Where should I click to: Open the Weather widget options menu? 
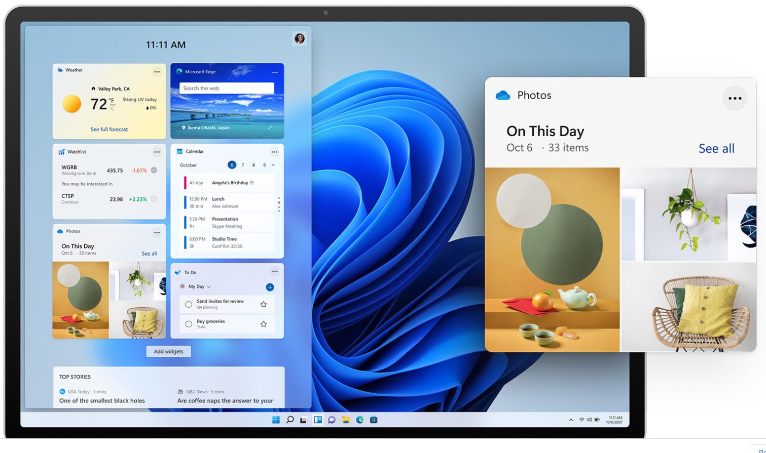[x=157, y=72]
